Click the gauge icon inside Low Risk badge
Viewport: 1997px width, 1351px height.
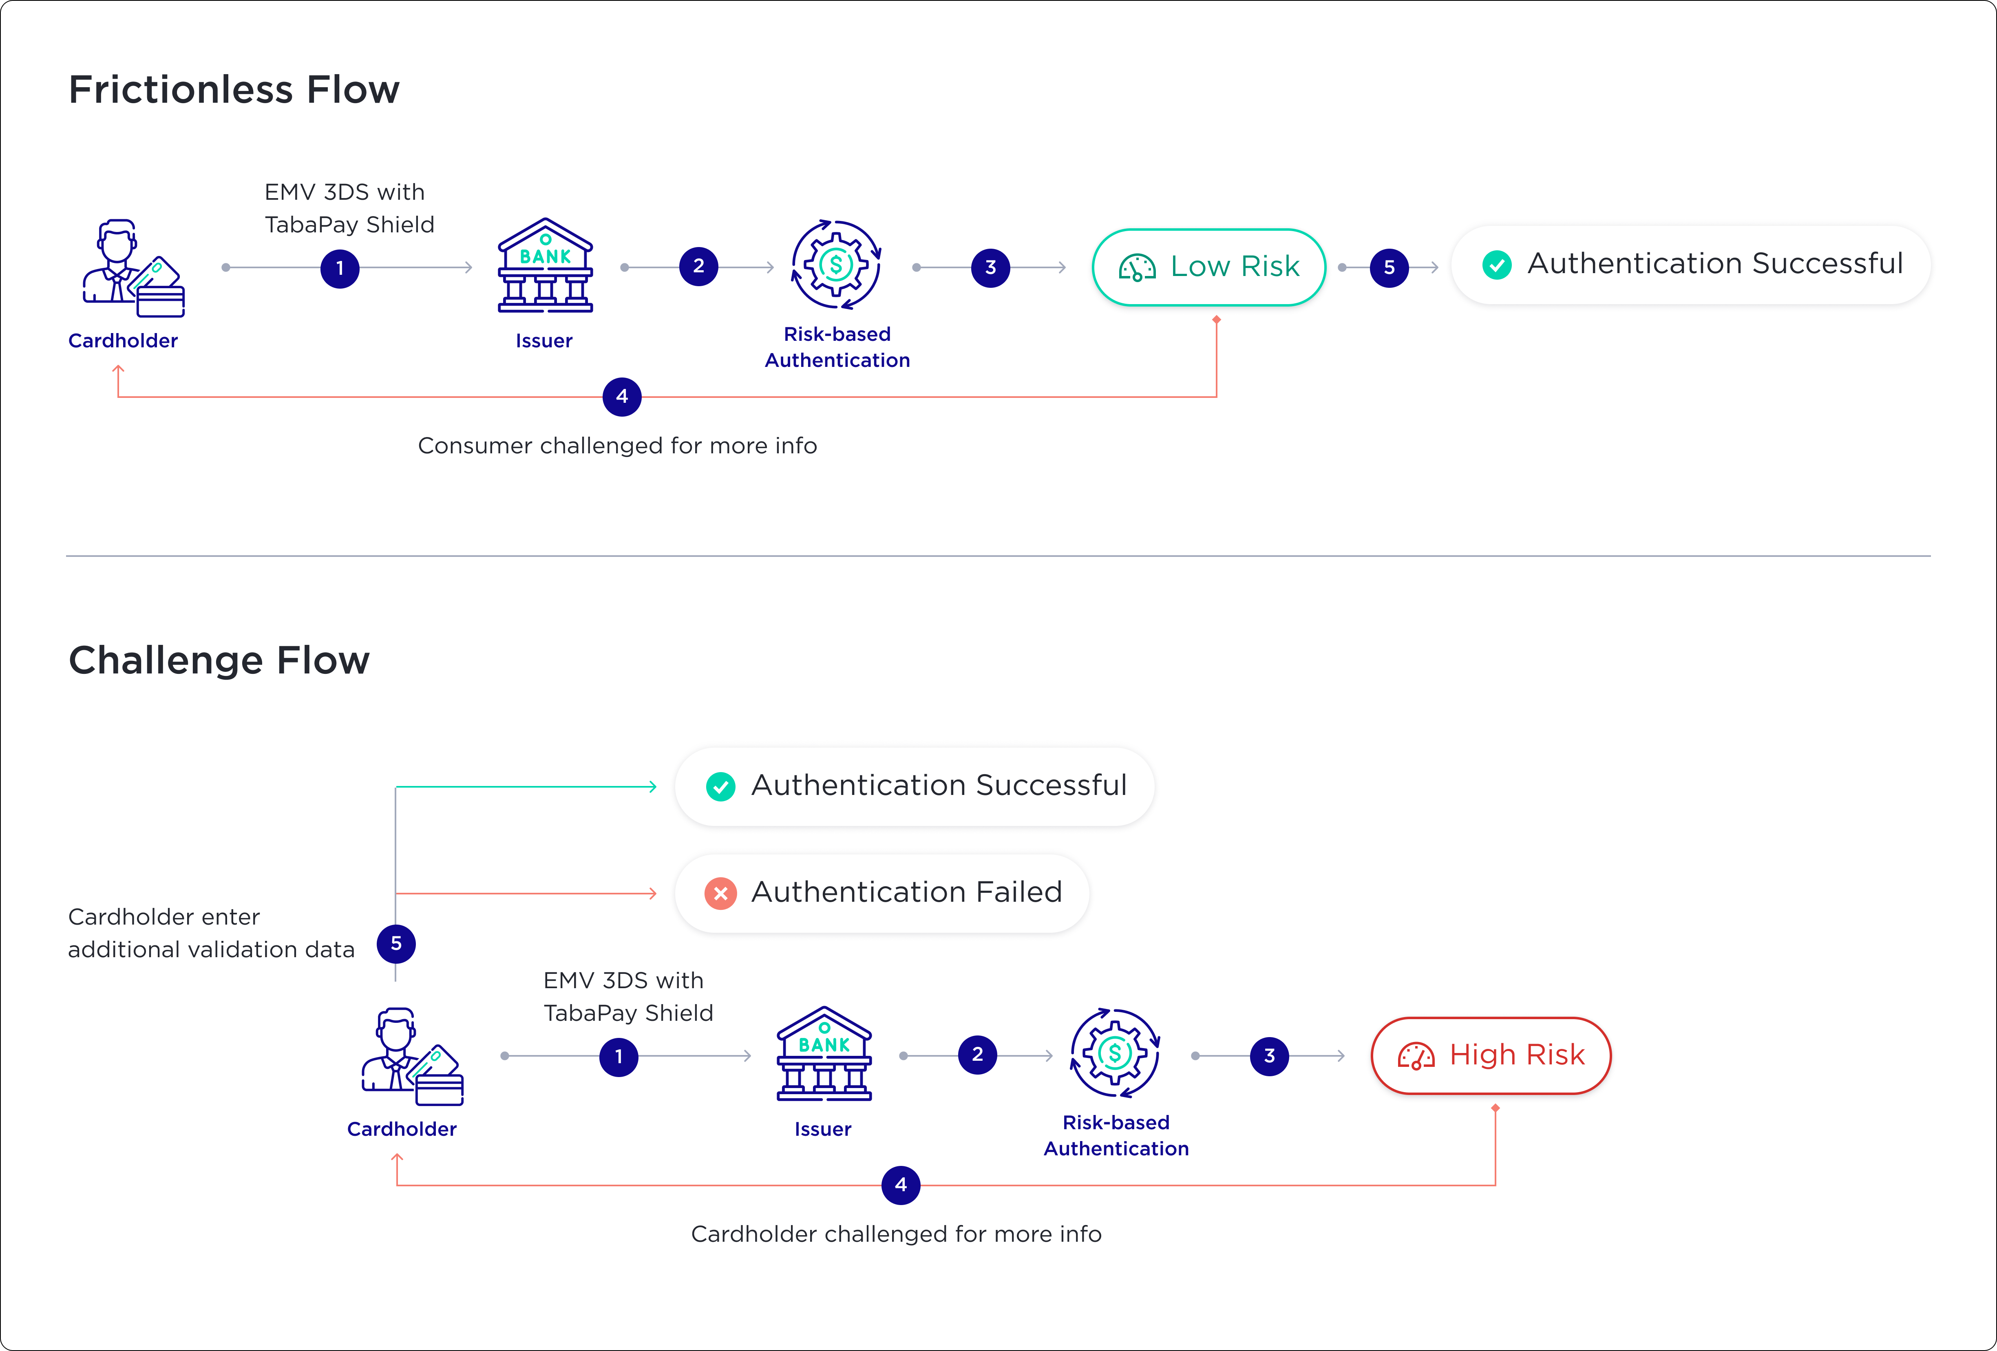(1137, 268)
